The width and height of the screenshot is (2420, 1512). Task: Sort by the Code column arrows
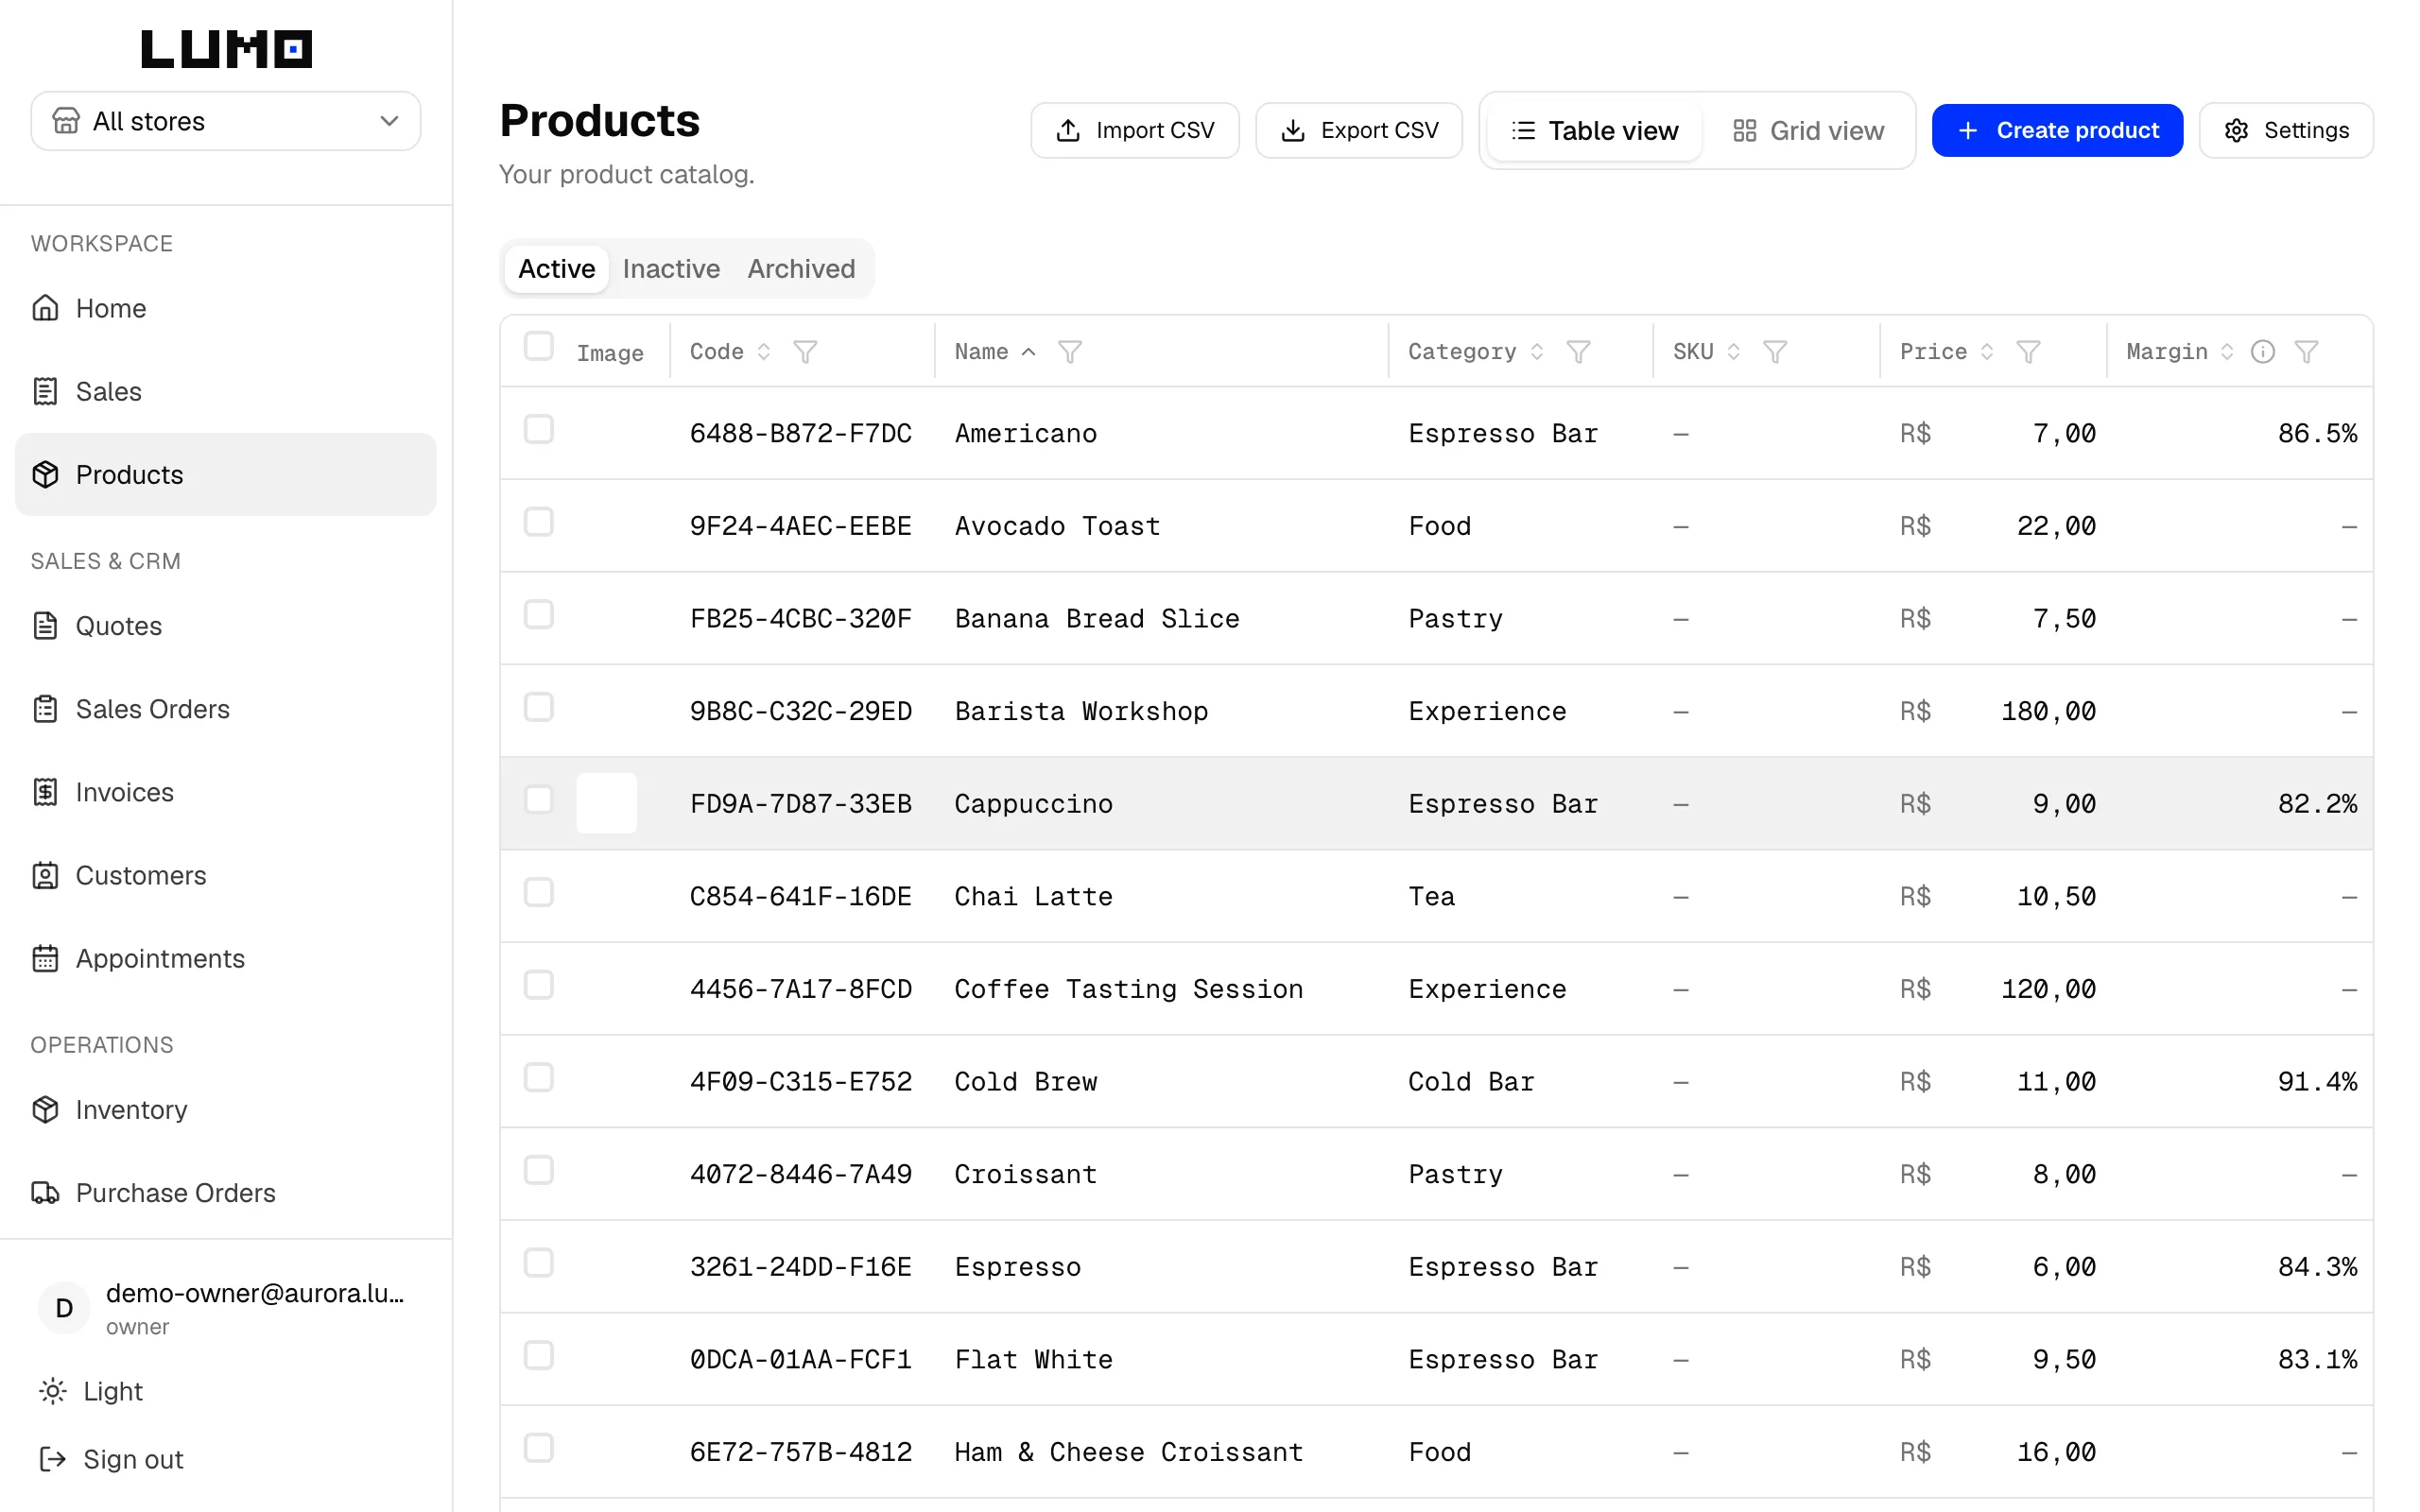[764, 352]
